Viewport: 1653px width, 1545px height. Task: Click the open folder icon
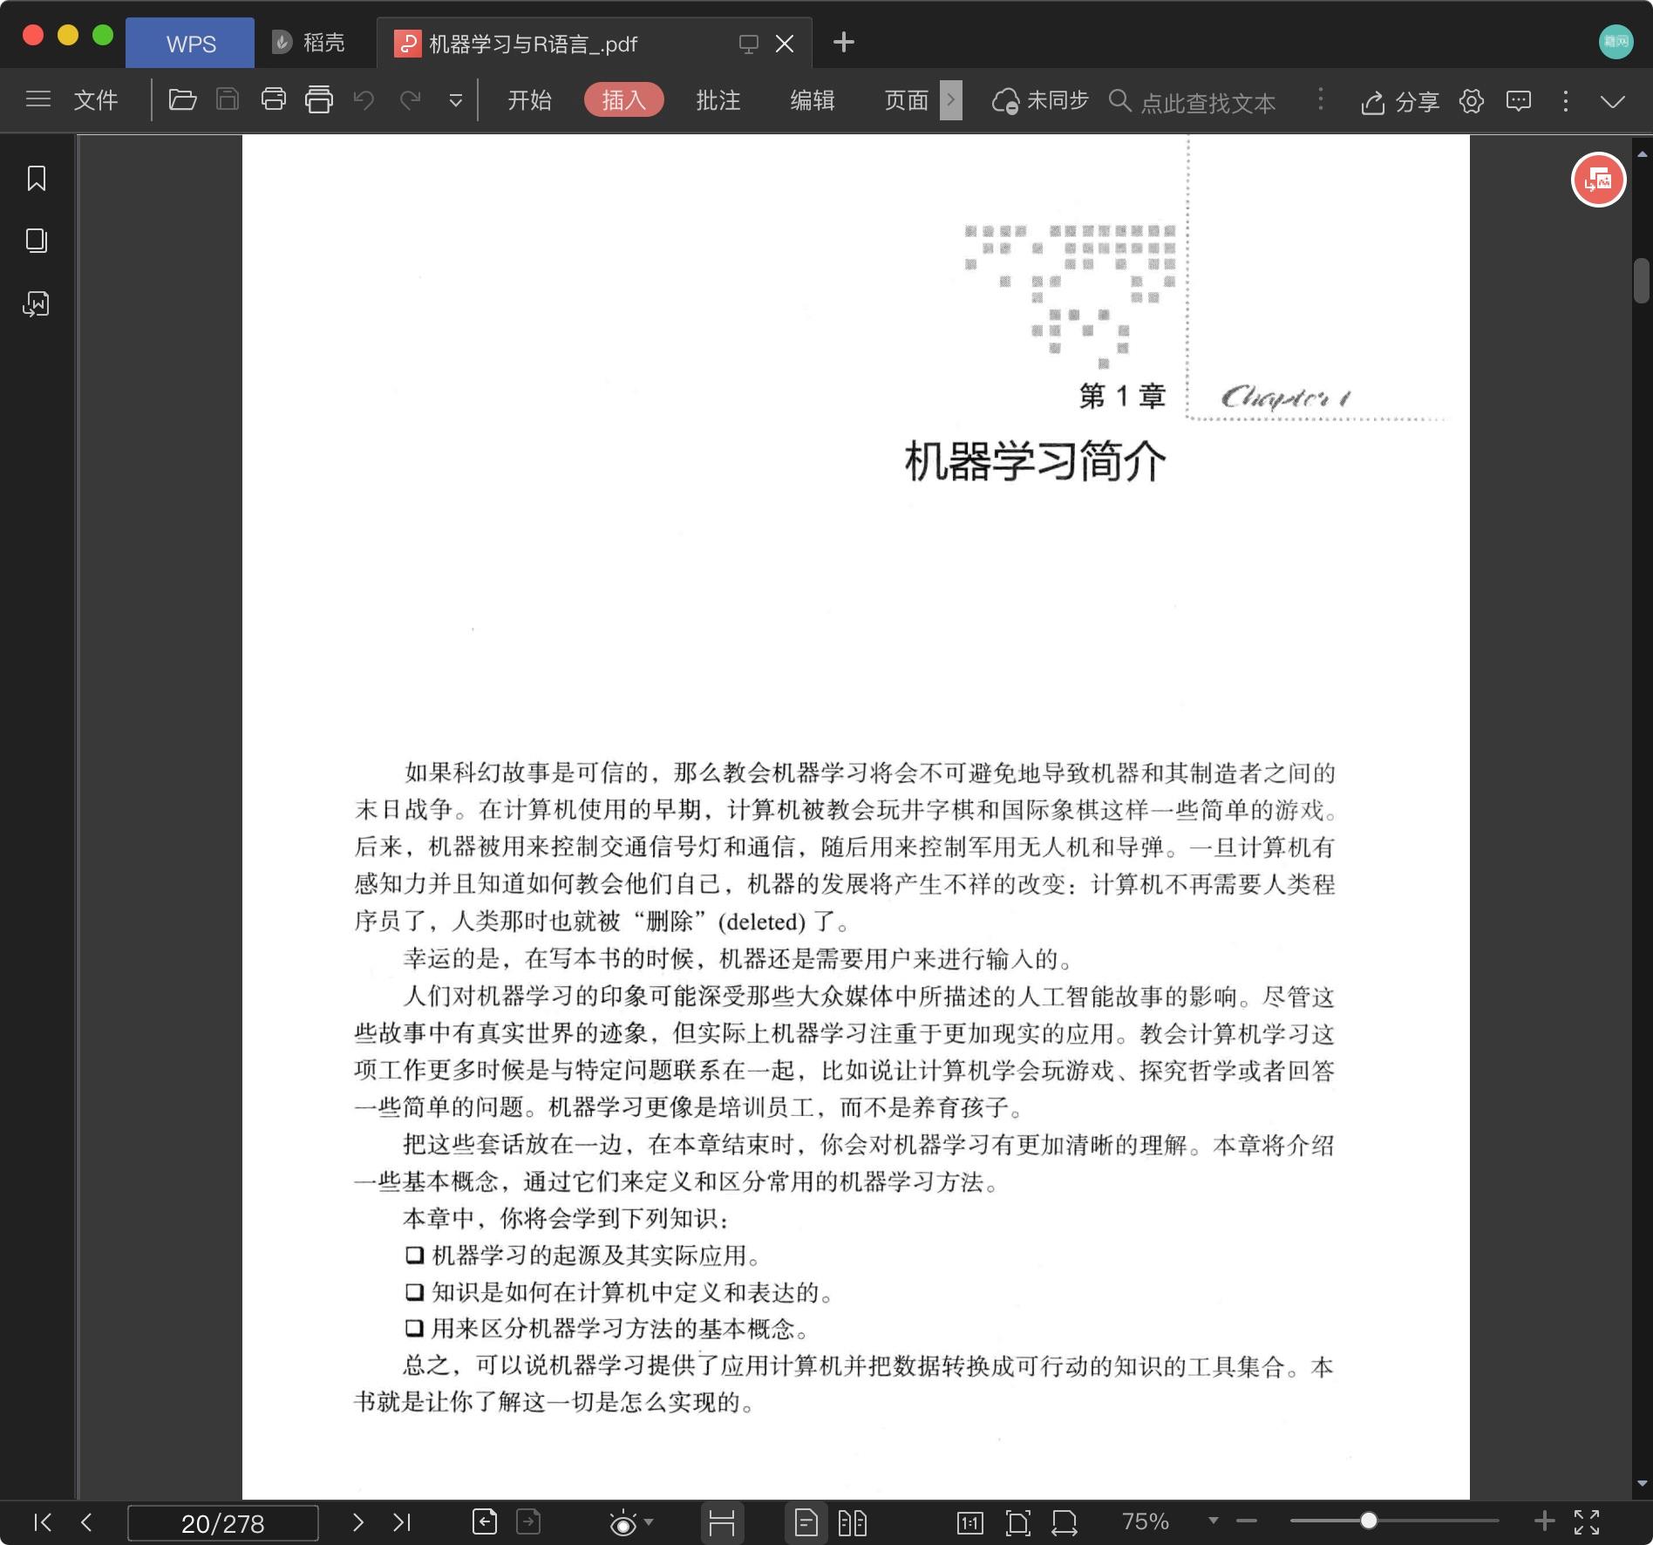point(182,100)
